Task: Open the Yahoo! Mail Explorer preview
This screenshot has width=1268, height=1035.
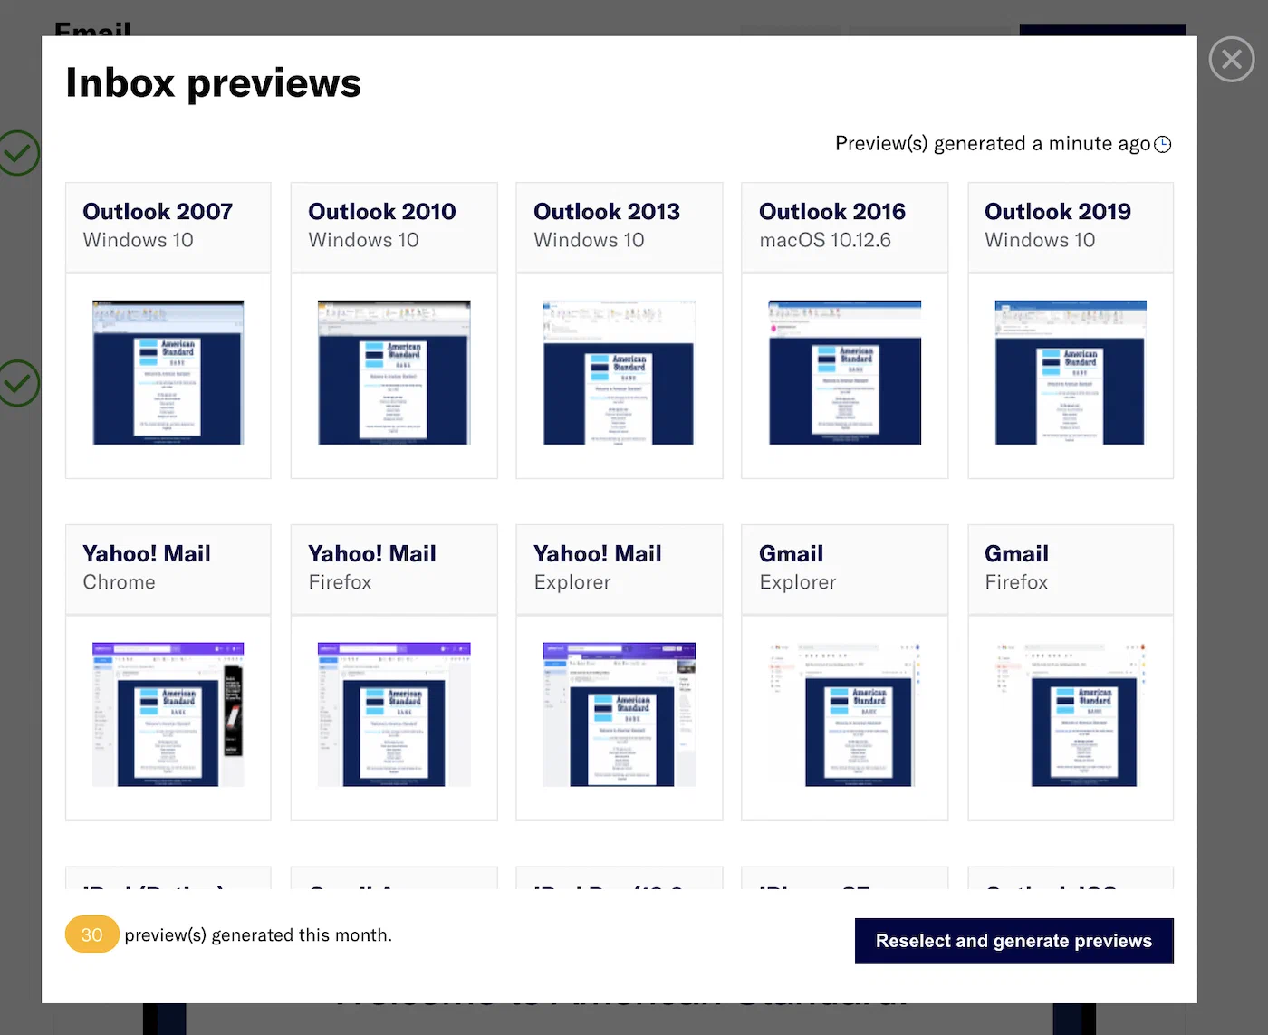Action: point(619,714)
